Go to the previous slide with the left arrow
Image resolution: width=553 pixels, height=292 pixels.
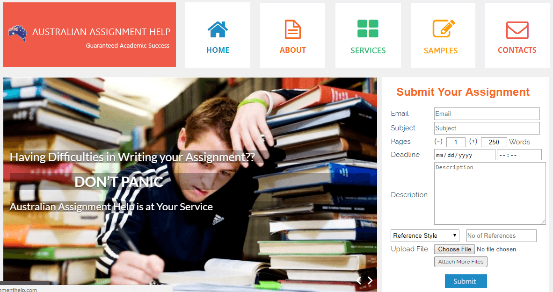coord(359,280)
